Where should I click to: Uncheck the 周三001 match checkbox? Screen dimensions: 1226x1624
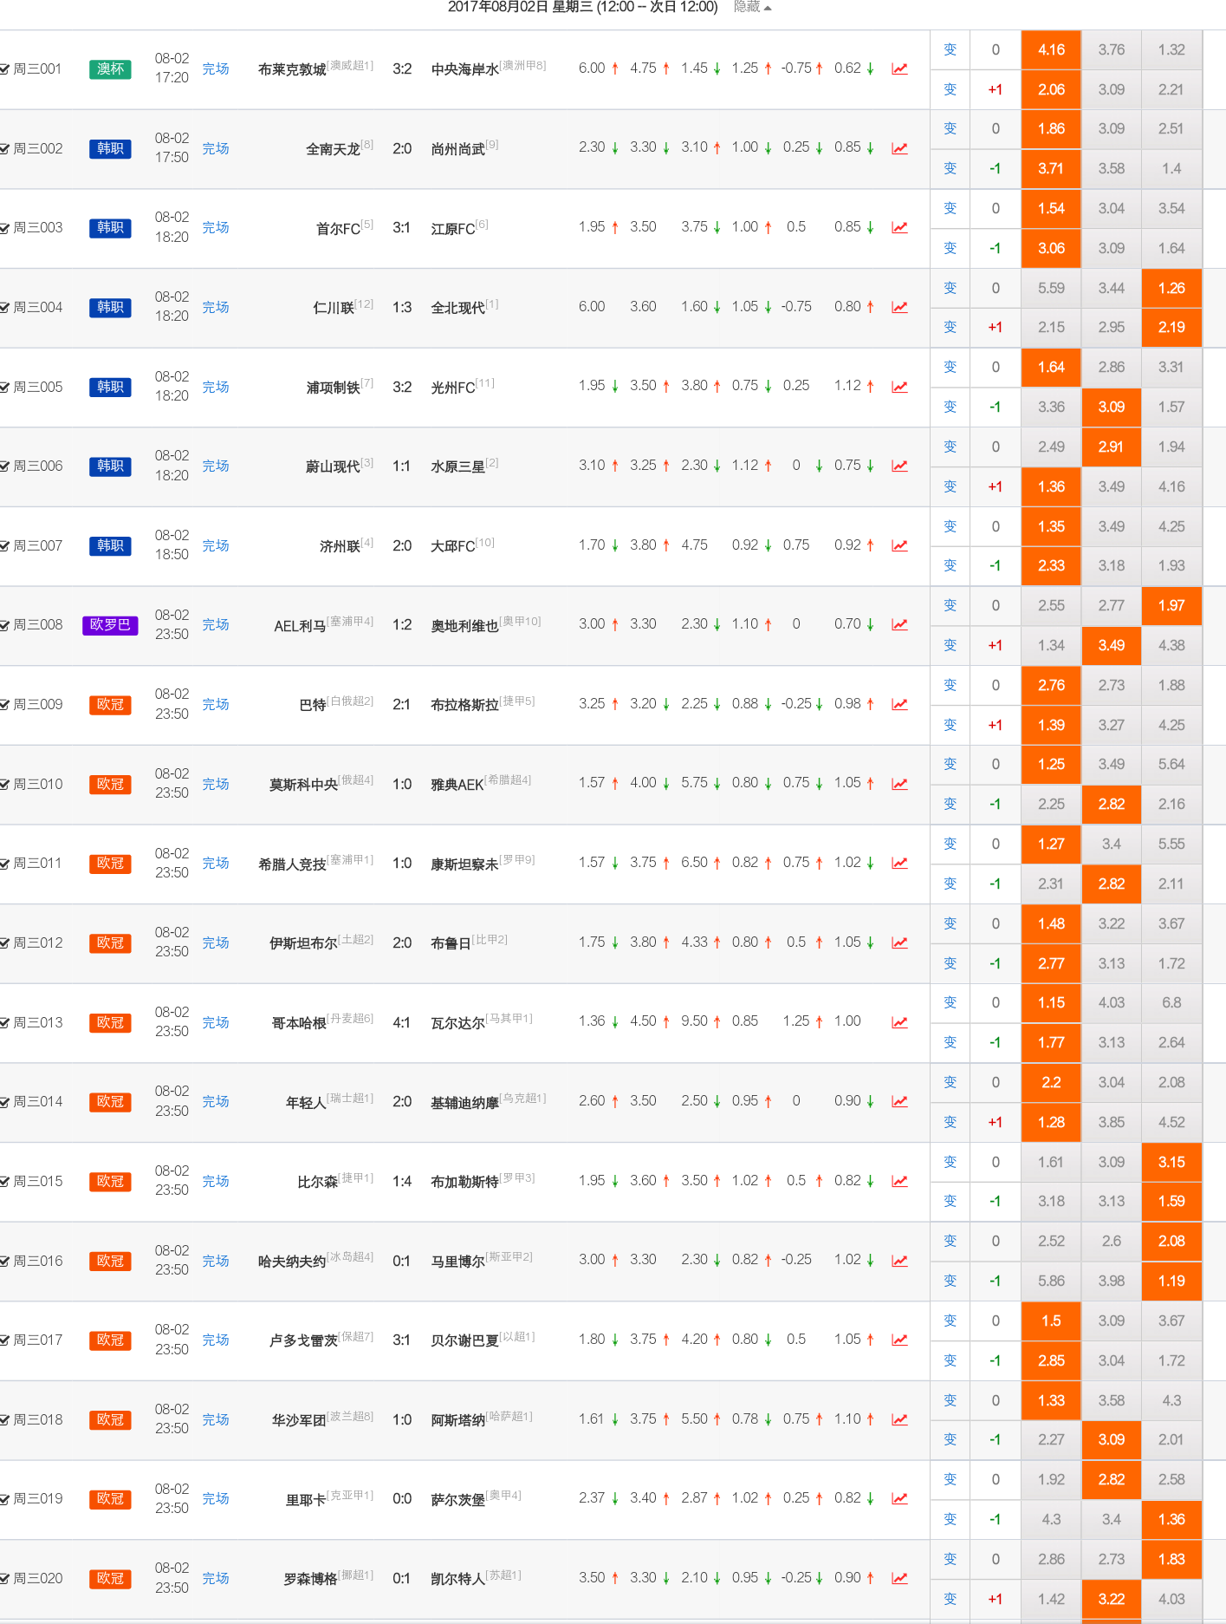click(x=4, y=69)
